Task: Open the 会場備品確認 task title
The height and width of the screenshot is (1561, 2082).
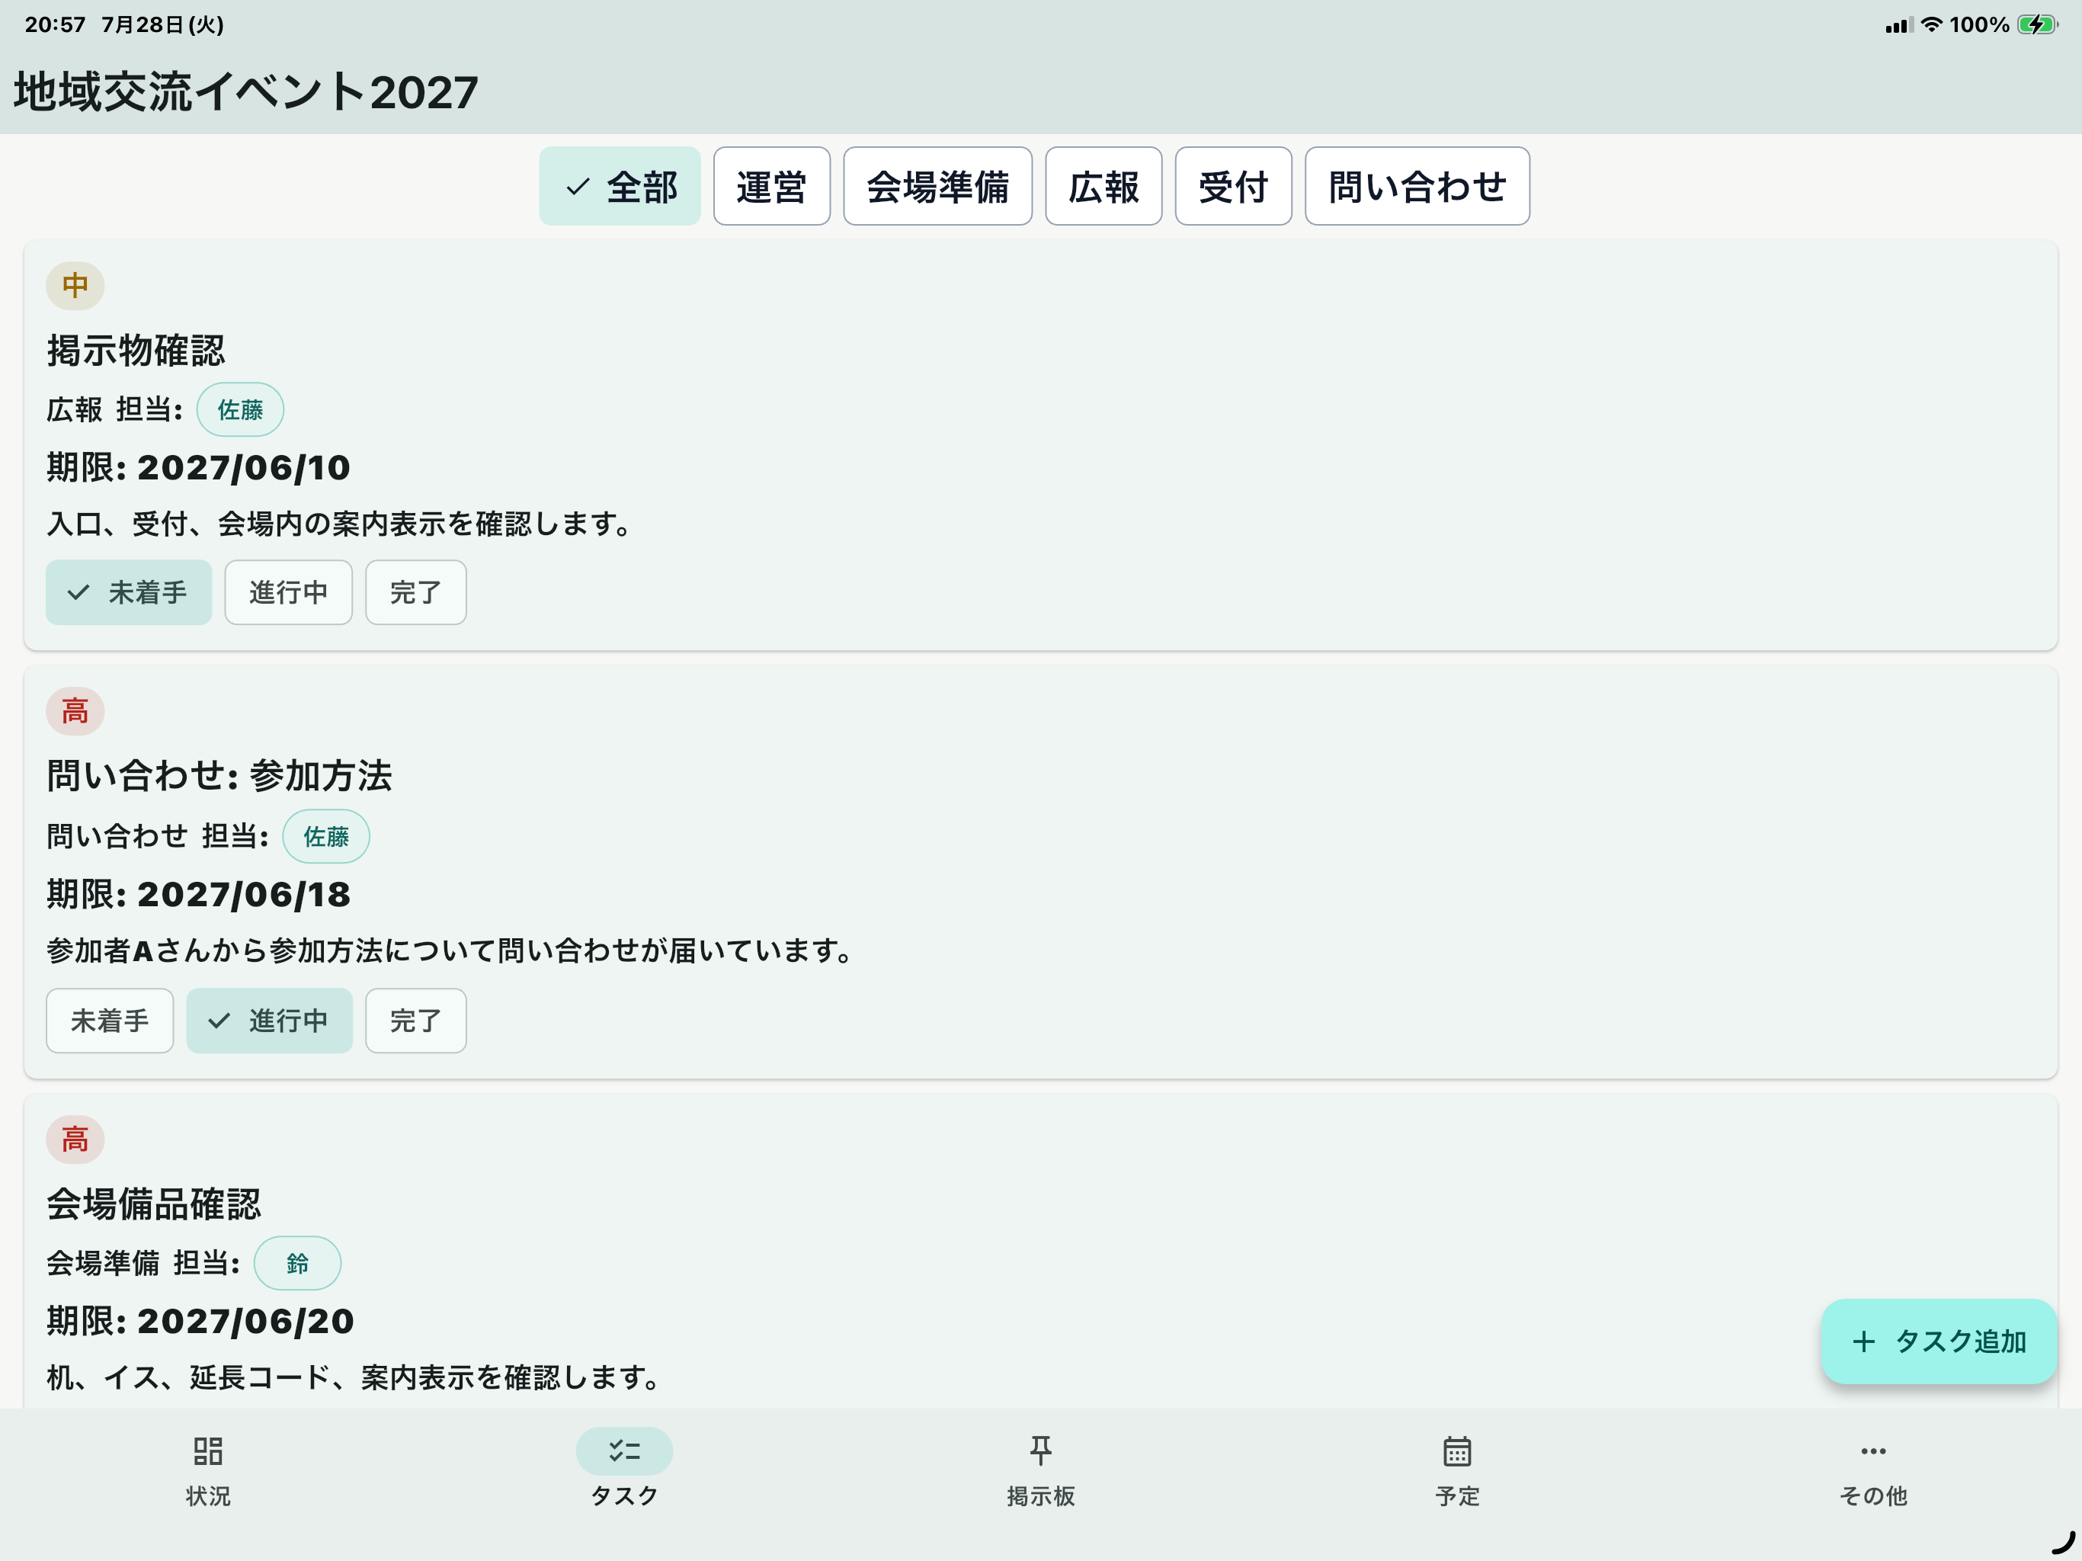Action: [x=155, y=1204]
